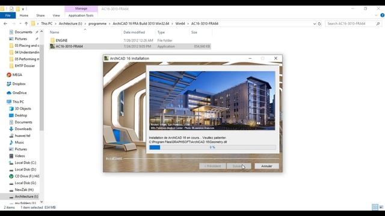Click the Manage contextual tab
The height and width of the screenshot is (216, 385).
[x=81, y=8]
